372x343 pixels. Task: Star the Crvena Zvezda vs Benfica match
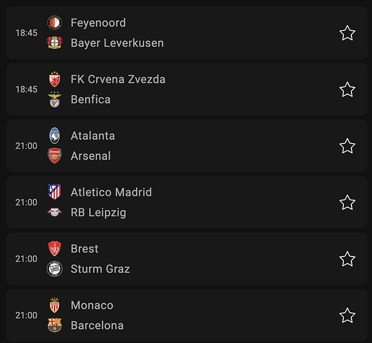(347, 90)
